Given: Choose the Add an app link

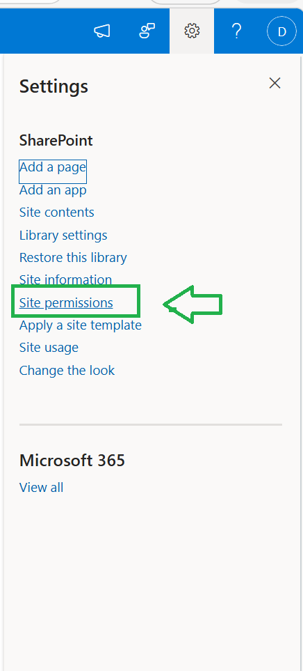Looking at the screenshot, I should [53, 190].
